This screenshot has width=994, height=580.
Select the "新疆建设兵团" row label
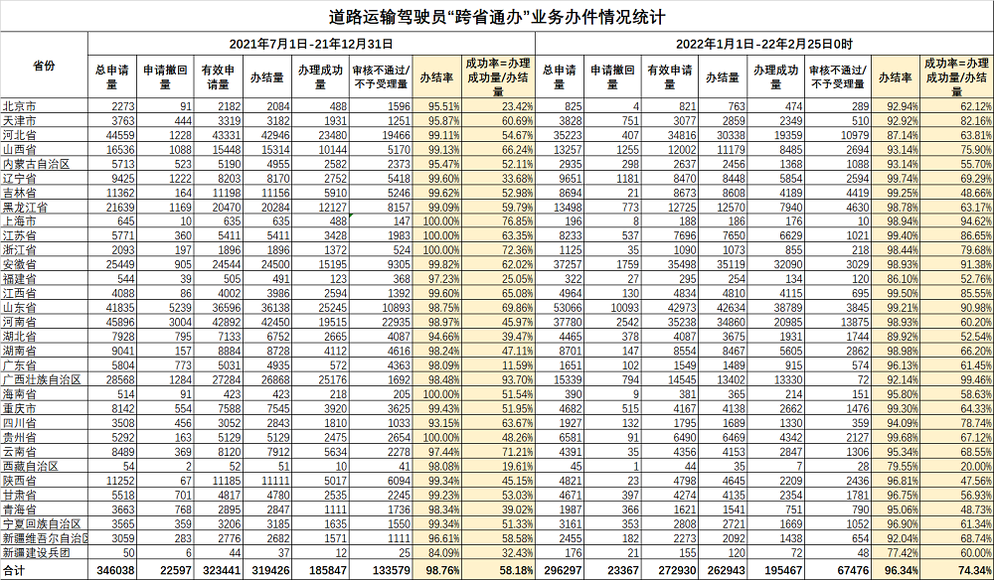44,553
